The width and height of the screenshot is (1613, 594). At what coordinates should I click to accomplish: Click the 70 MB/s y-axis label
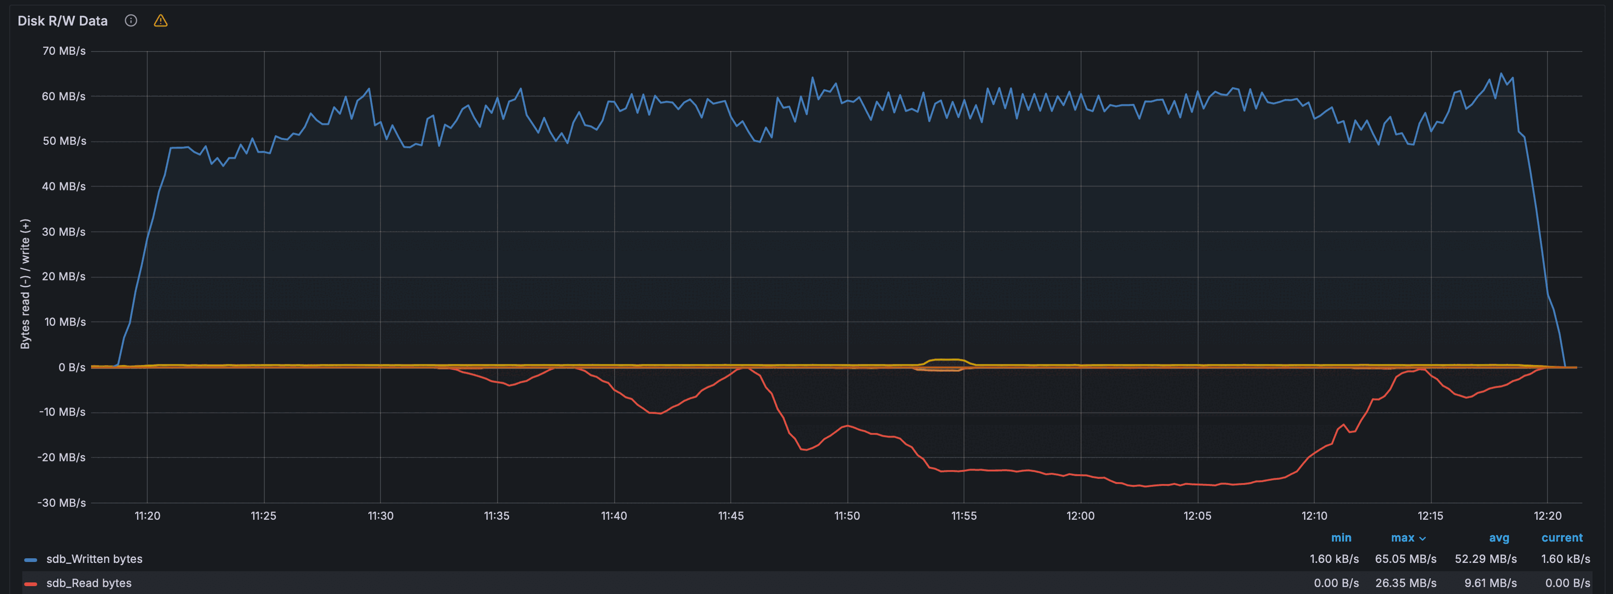[64, 51]
